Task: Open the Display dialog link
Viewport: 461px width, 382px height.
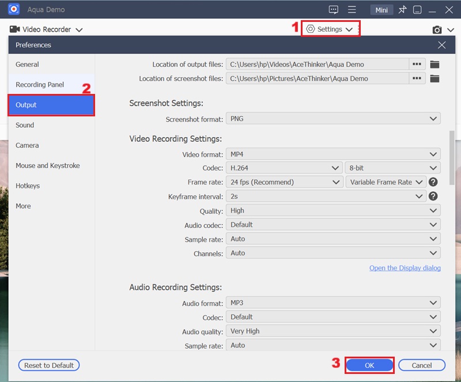Action: (x=405, y=267)
